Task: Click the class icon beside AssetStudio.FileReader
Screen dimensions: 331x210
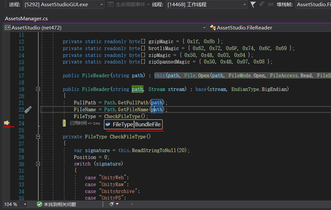Action: 213,28
